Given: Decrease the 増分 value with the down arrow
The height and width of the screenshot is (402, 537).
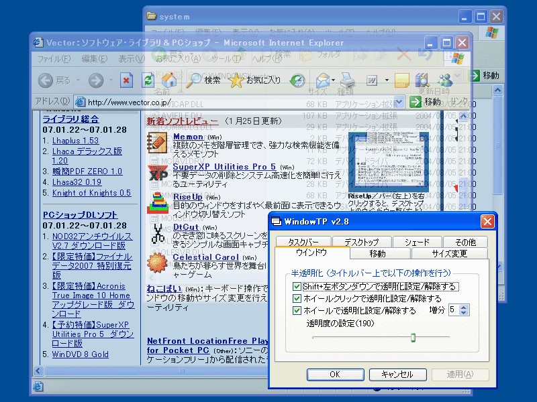Looking at the screenshot, I should [464, 312].
